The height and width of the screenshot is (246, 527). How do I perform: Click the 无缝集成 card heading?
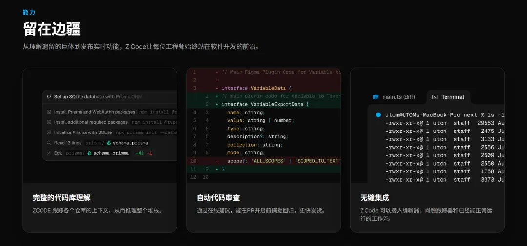pyautogui.click(x=374, y=198)
